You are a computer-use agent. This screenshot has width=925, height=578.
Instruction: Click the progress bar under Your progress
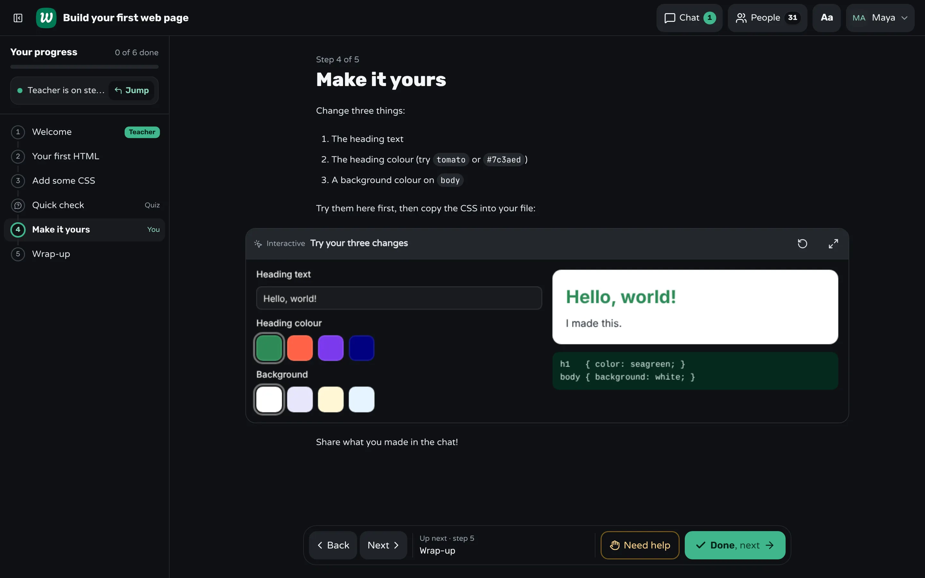tap(84, 67)
